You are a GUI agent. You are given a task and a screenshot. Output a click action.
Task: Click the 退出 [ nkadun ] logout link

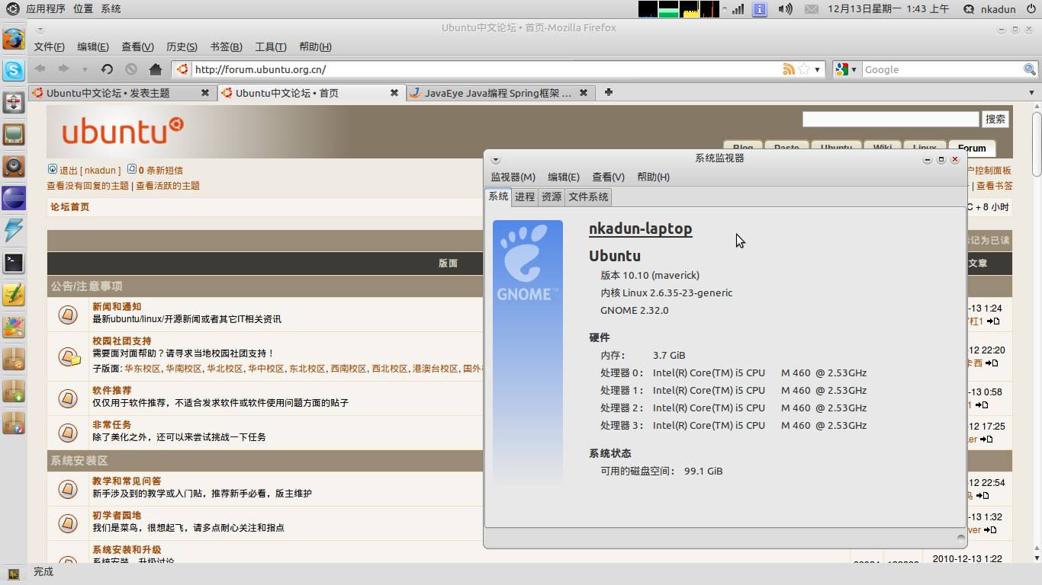coord(90,171)
